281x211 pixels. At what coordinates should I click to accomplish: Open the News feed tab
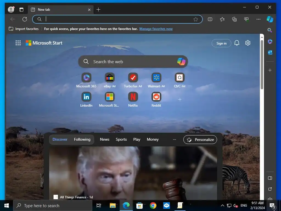[105, 139]
